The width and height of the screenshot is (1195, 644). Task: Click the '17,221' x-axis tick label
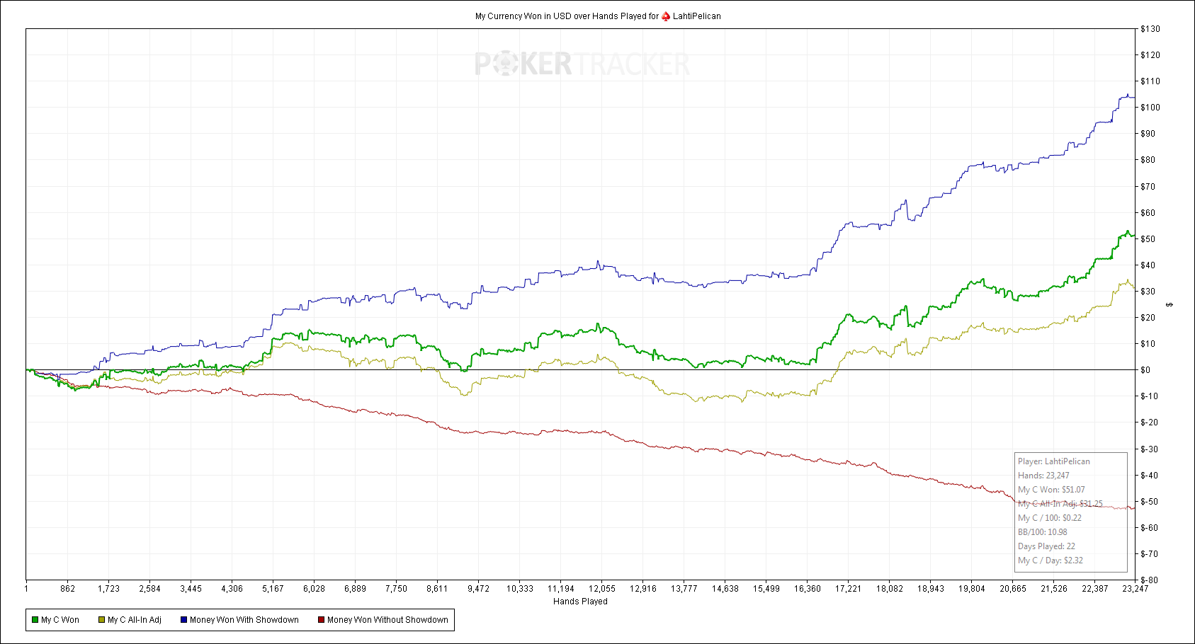(x=848, y=589)
